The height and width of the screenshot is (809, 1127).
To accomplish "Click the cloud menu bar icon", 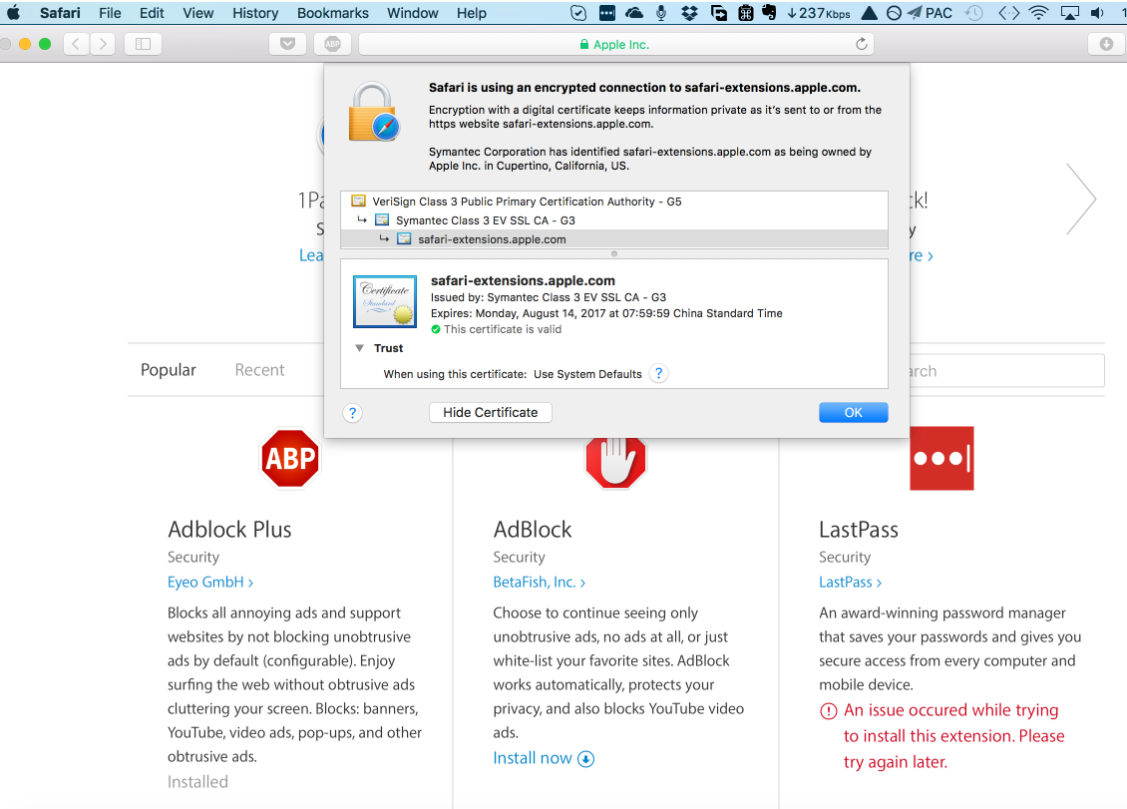I will 634,13.
